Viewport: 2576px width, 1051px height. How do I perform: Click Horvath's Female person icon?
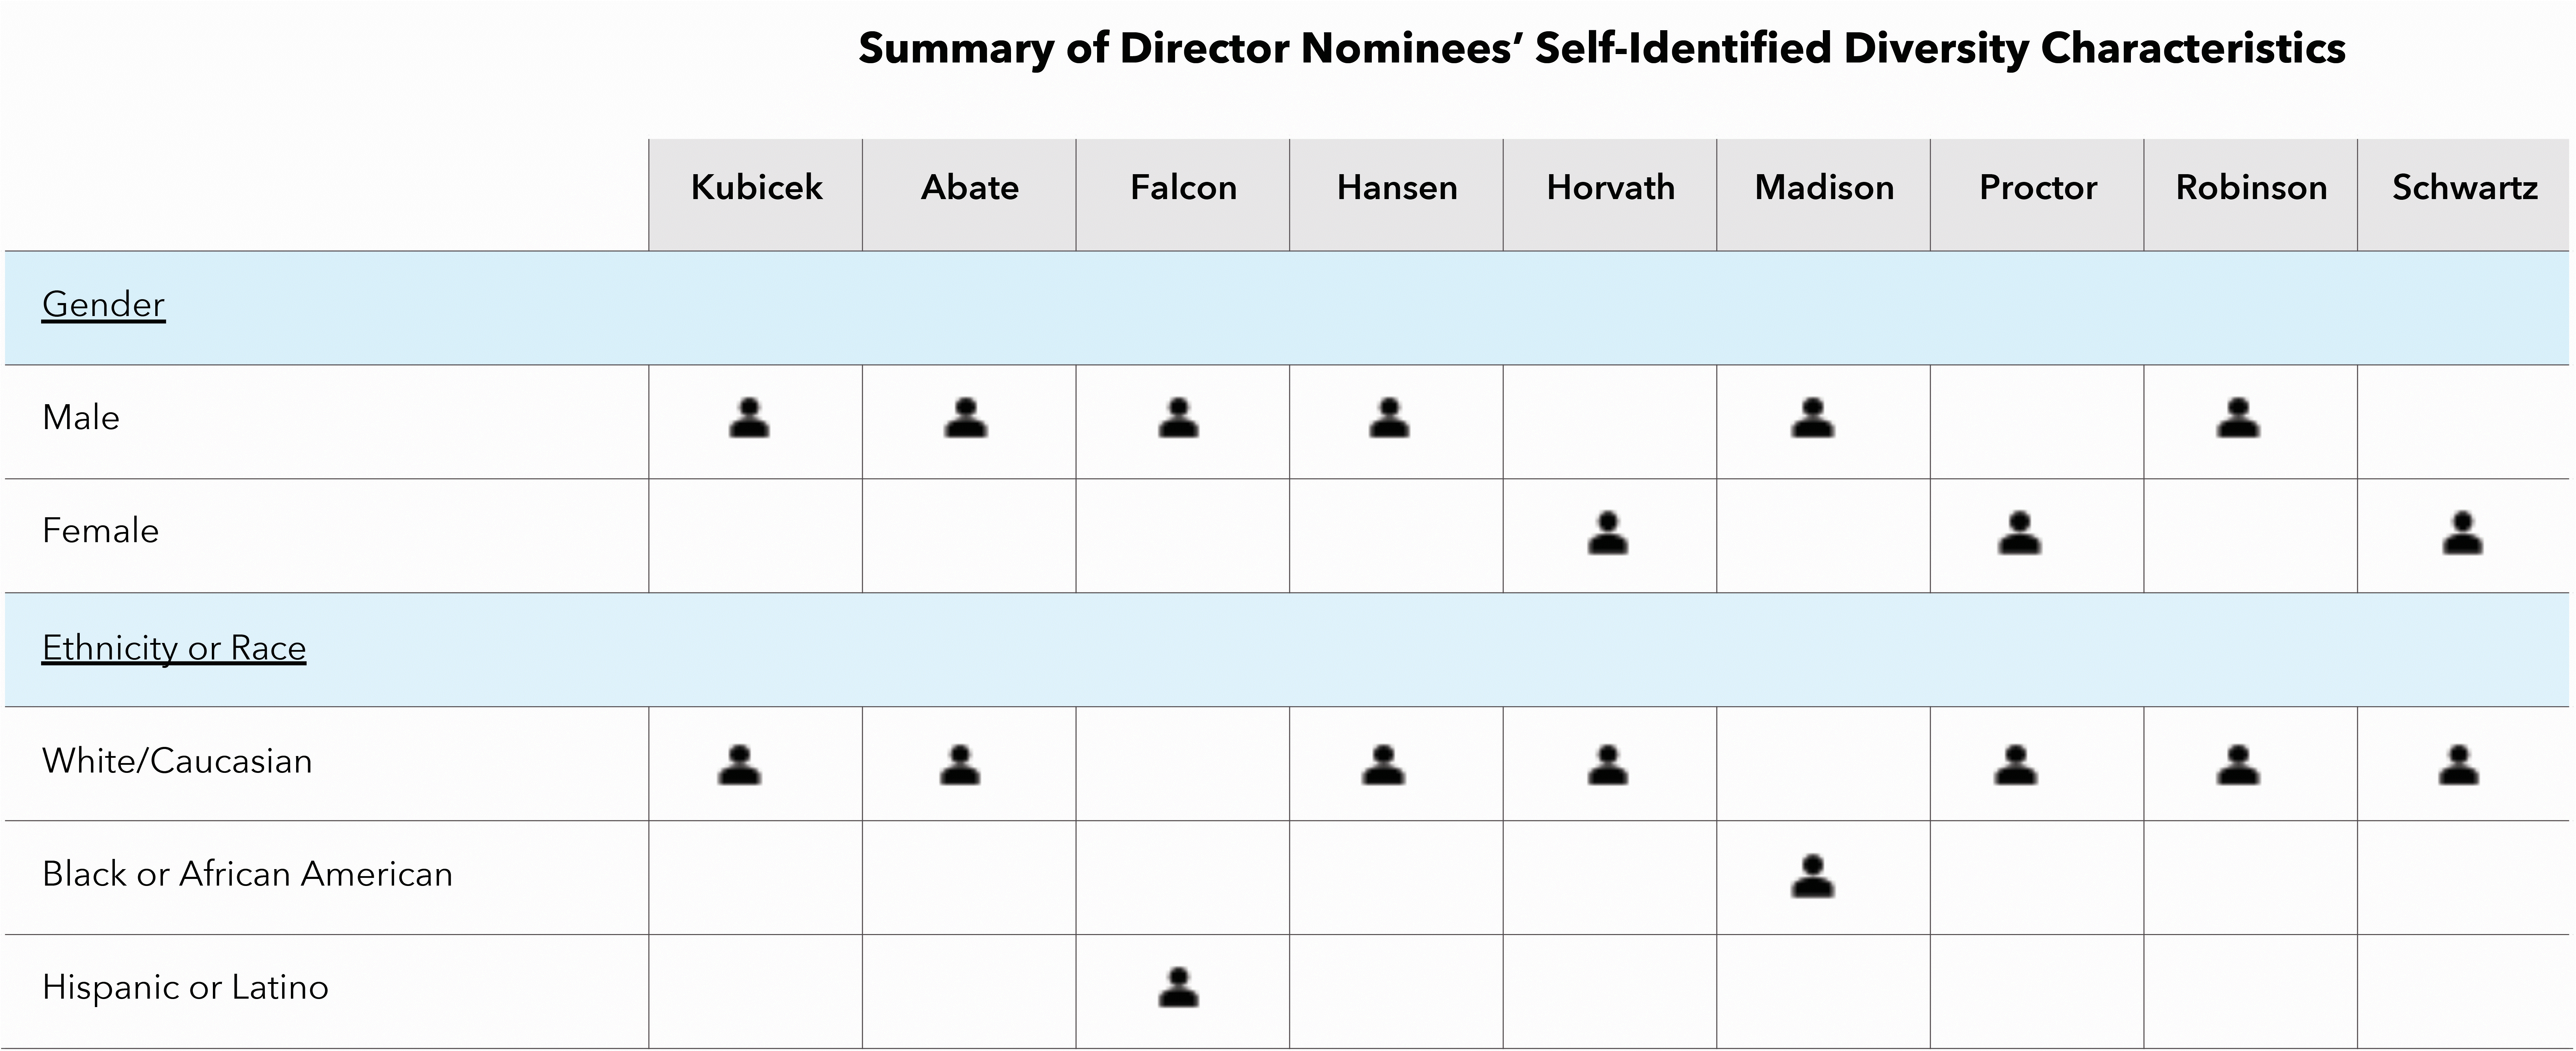tap(1607, 534)
